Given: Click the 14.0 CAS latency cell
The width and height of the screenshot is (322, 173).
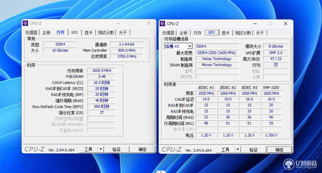Looking at the screenshot, I should click(x=206, y=99).
